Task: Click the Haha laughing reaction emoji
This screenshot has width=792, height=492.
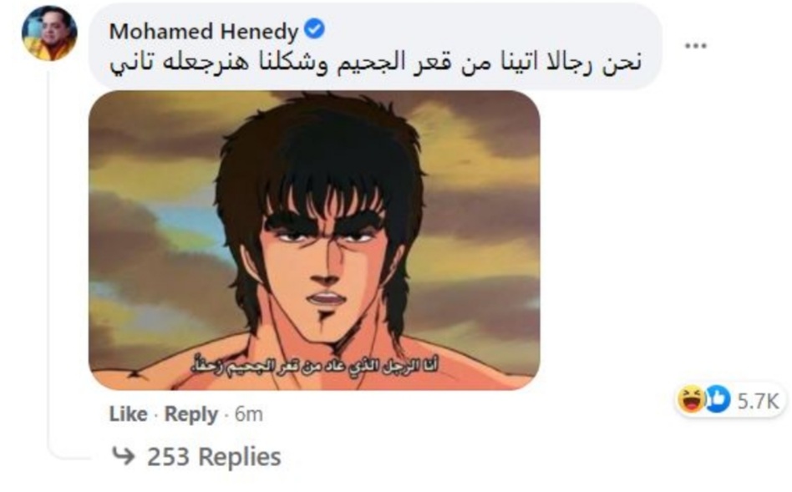Action: [x=692, y=399]
